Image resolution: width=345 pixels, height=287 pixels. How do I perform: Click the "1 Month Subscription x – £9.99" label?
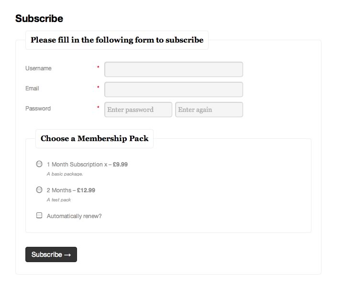[87, 165]
